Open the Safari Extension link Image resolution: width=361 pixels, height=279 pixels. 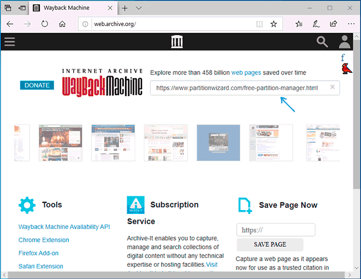[41, 266]
